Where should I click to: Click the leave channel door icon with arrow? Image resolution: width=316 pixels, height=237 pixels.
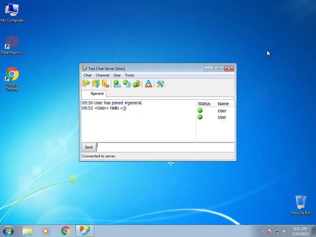106,83
